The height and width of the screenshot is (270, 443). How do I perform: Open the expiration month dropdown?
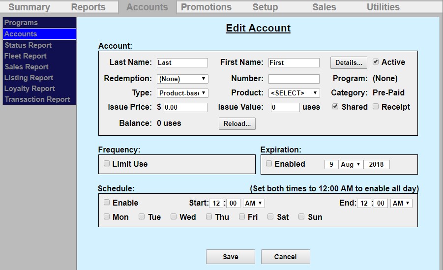pyautogui.click(x=351, y=164)
